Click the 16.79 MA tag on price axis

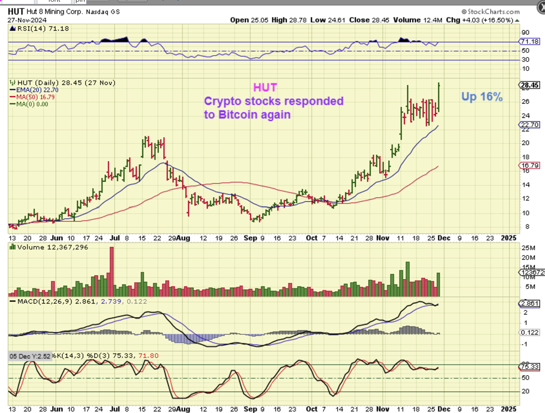(530, 165)
